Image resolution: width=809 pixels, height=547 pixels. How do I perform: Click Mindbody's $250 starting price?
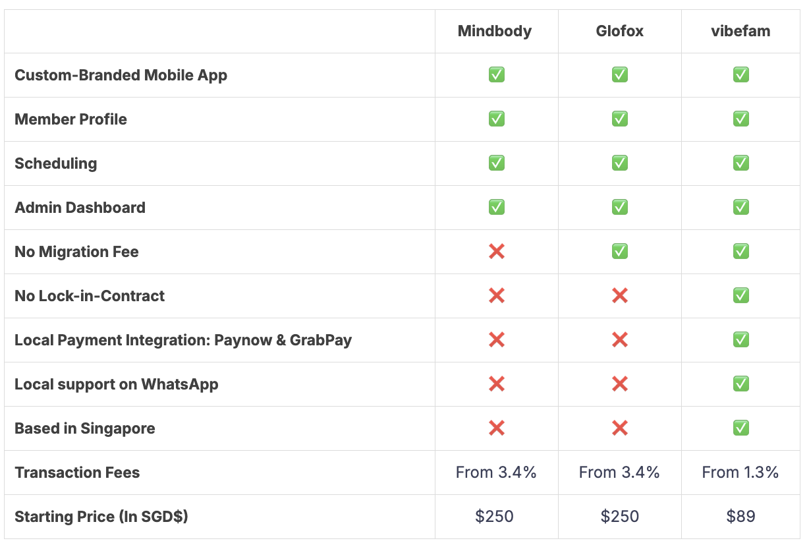tap(495, 517)
